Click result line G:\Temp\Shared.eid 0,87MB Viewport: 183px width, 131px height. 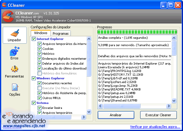118,100
